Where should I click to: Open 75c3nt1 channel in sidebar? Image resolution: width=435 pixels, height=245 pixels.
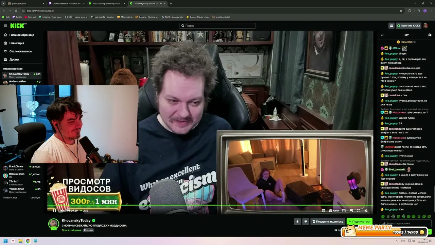click(x=21, y=183)
